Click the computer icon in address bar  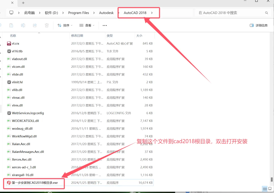11,13
